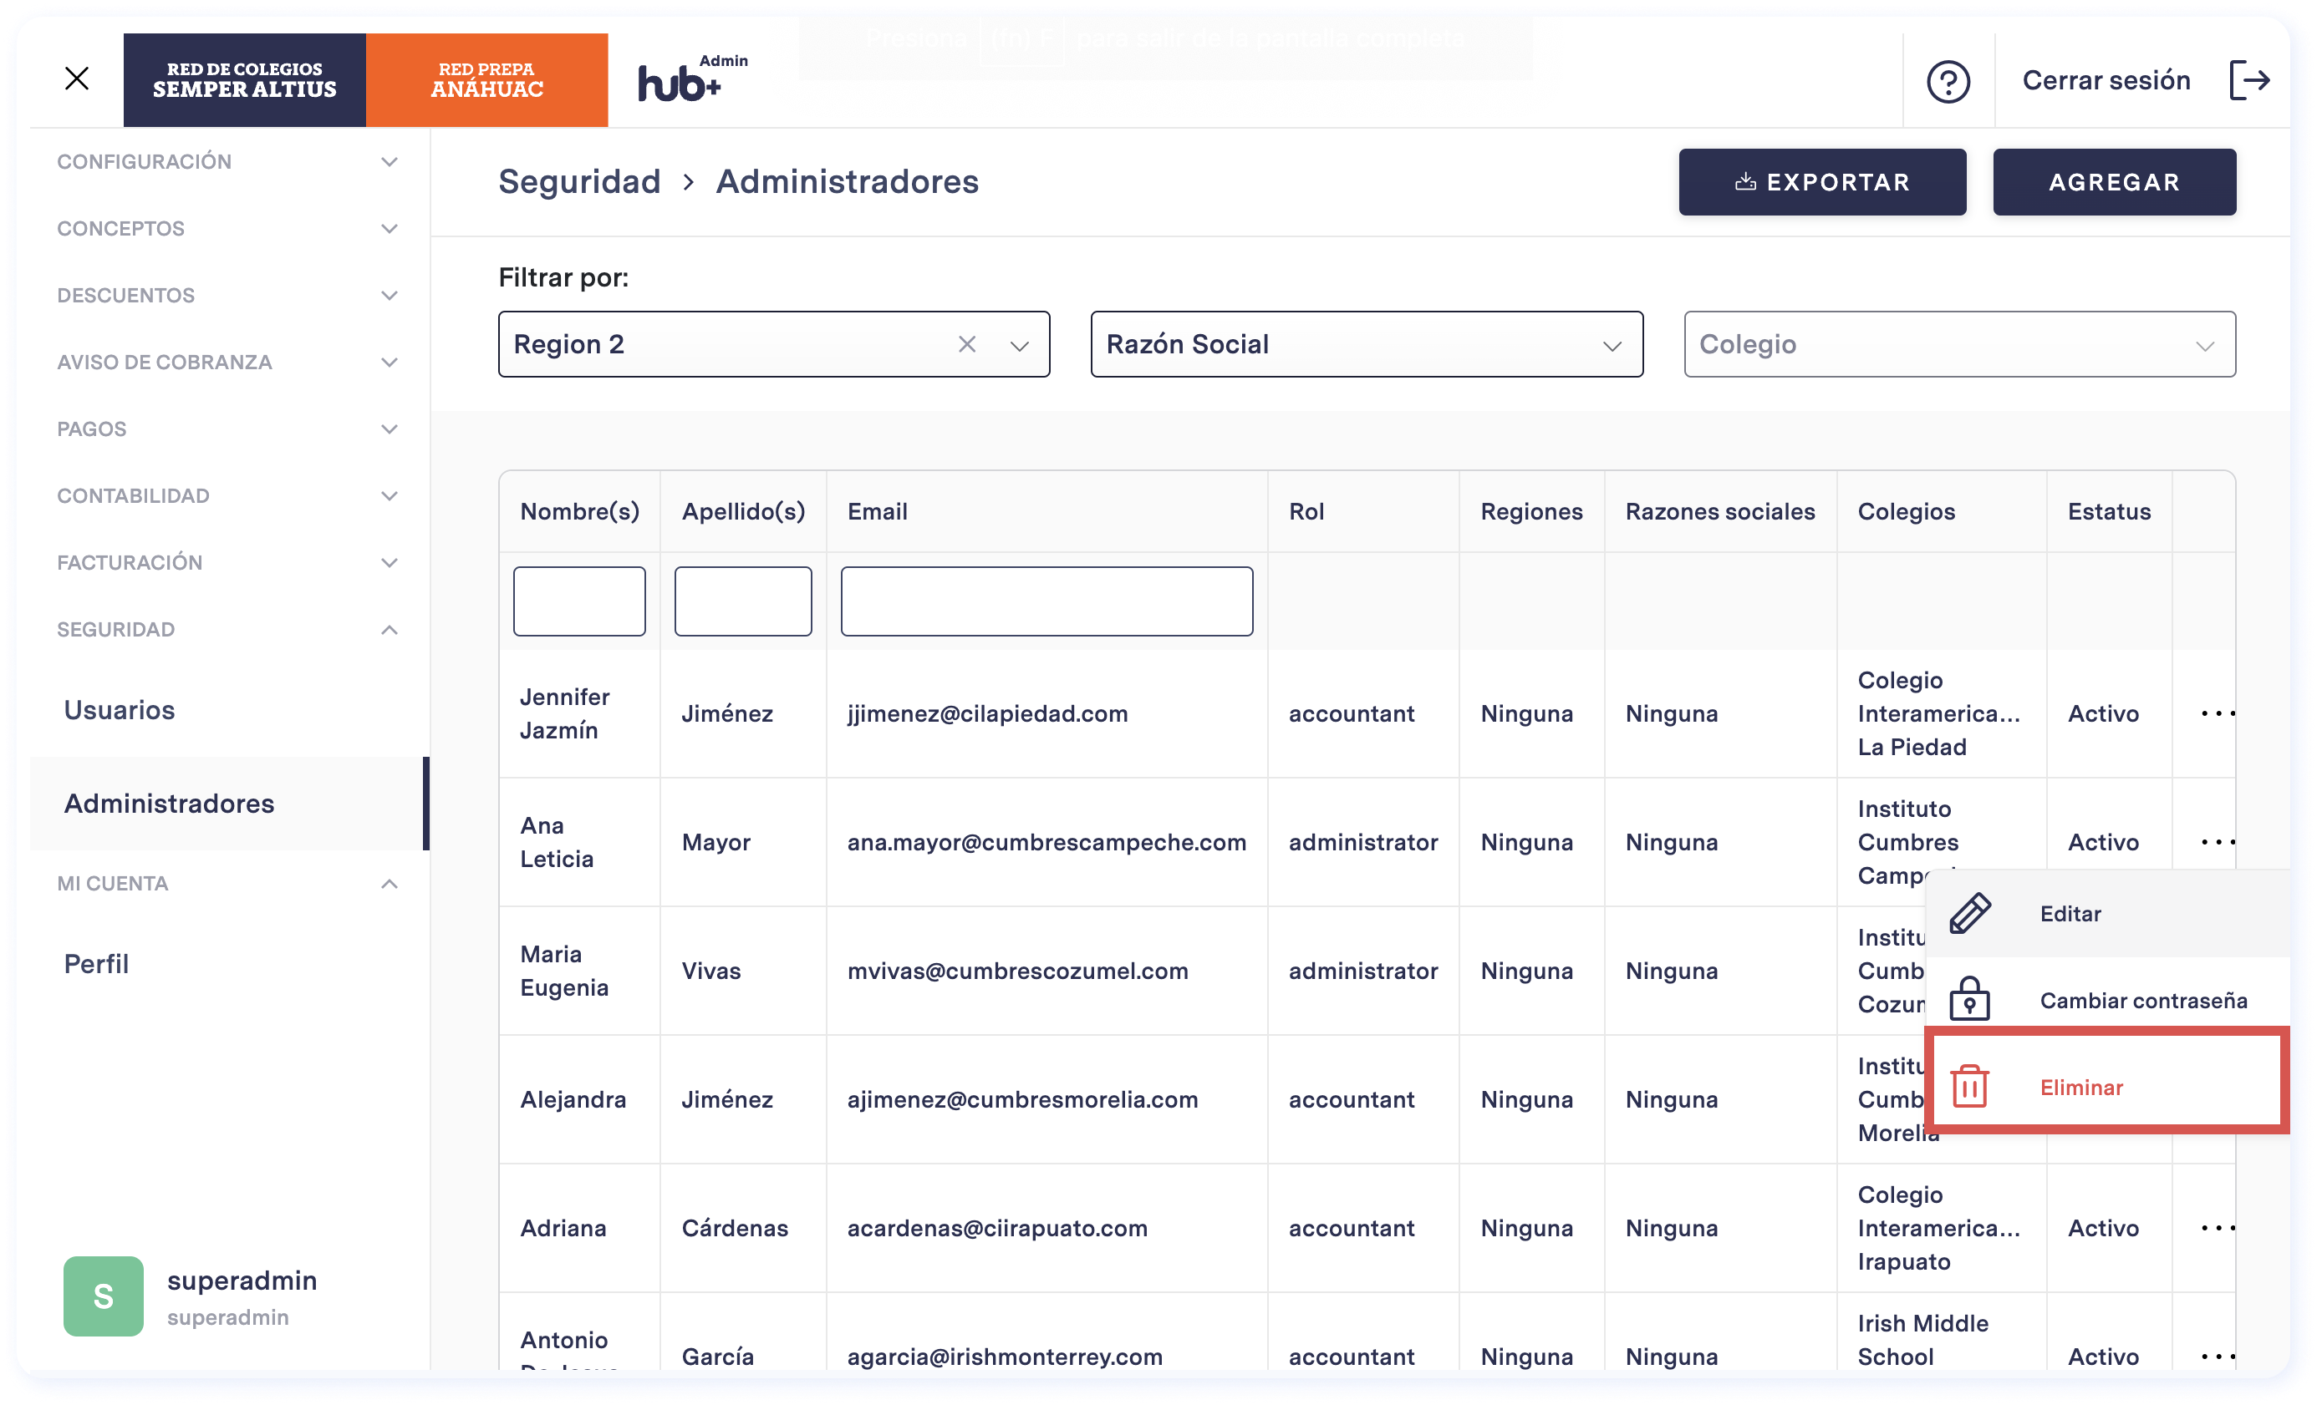Click the name Maria Eugenia
2317x1405 pixels.
(x=564, y=971)
